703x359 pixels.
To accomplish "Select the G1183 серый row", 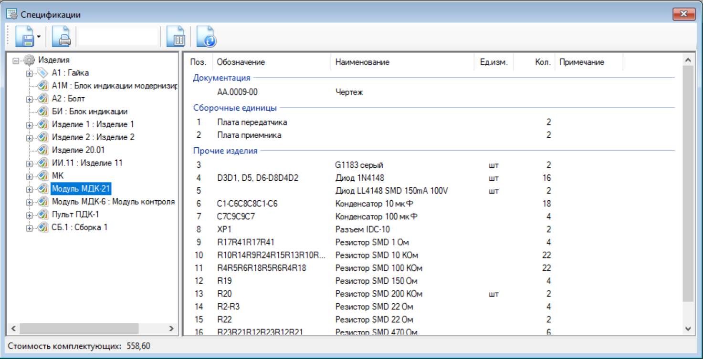I will (x=433, y=165).
